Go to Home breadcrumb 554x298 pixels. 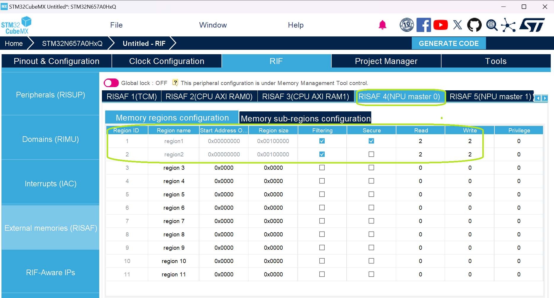pos(14,44)
